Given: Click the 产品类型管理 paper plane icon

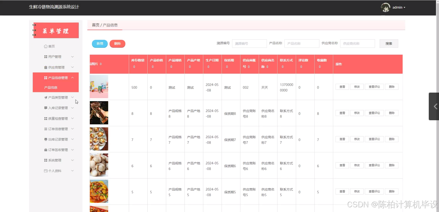Looking at the screenshot, I should pos(46,98).
